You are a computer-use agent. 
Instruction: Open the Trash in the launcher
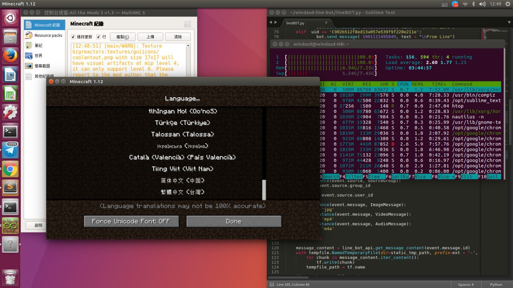click(10, 277)
